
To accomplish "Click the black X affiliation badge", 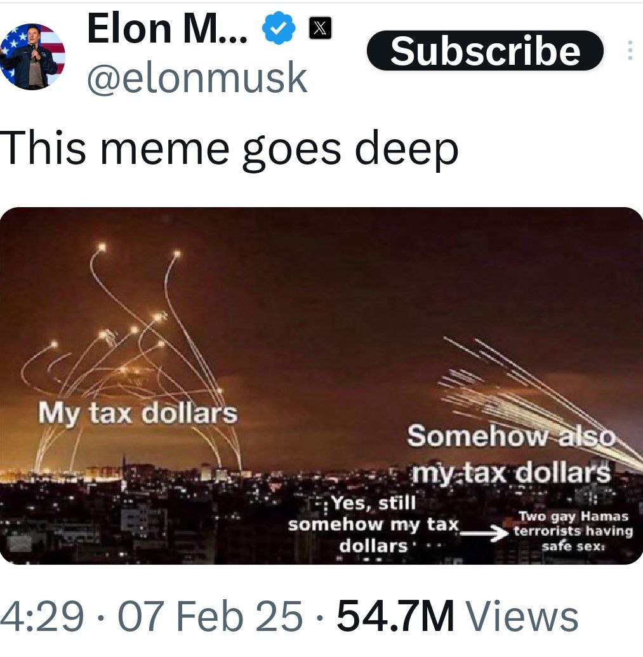I will (321, 28).
